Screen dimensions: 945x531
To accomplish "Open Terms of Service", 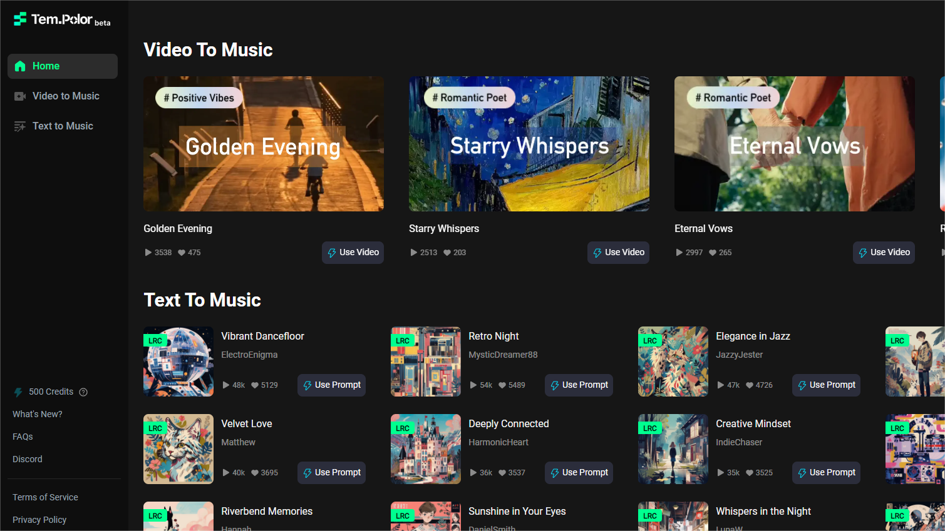I will (45, 497).
